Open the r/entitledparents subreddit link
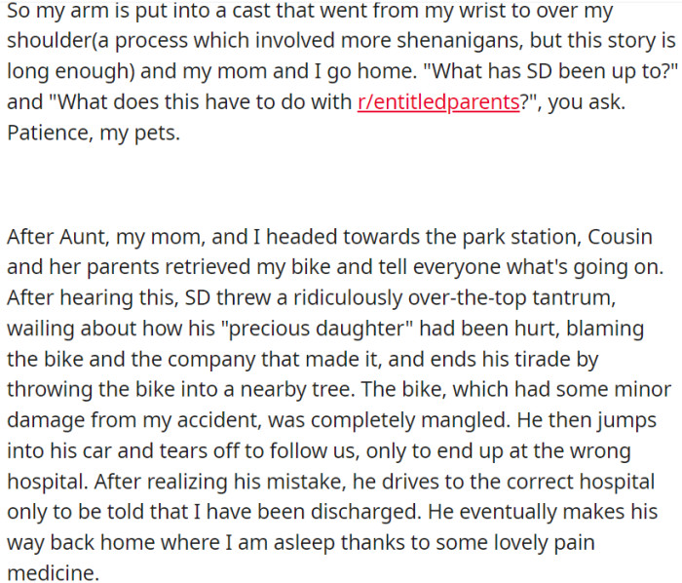 (x=437, y=103)
